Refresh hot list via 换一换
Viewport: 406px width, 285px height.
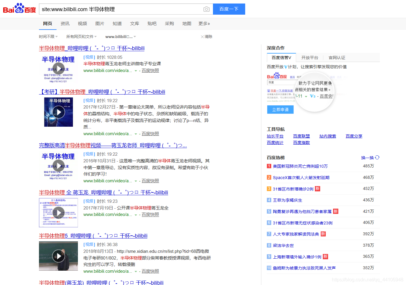370,157
